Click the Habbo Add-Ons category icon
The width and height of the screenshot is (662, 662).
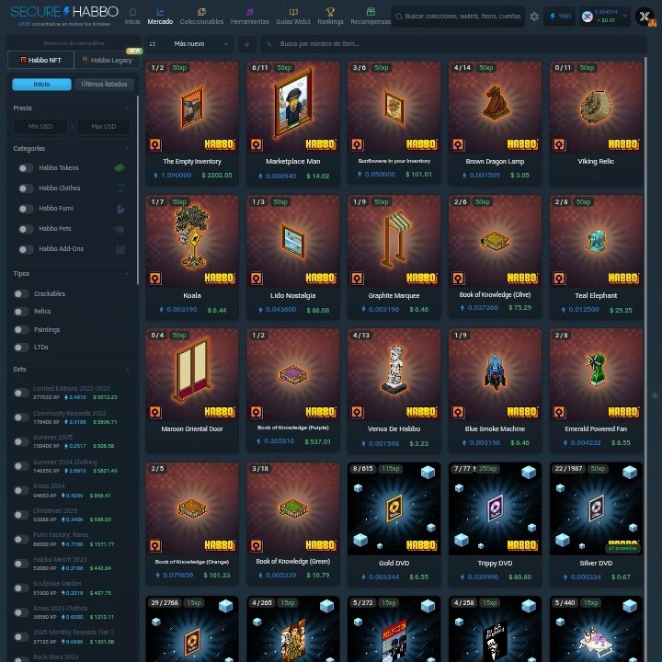point(120,249)
